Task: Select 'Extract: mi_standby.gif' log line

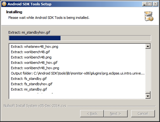Action: (29, 89)
